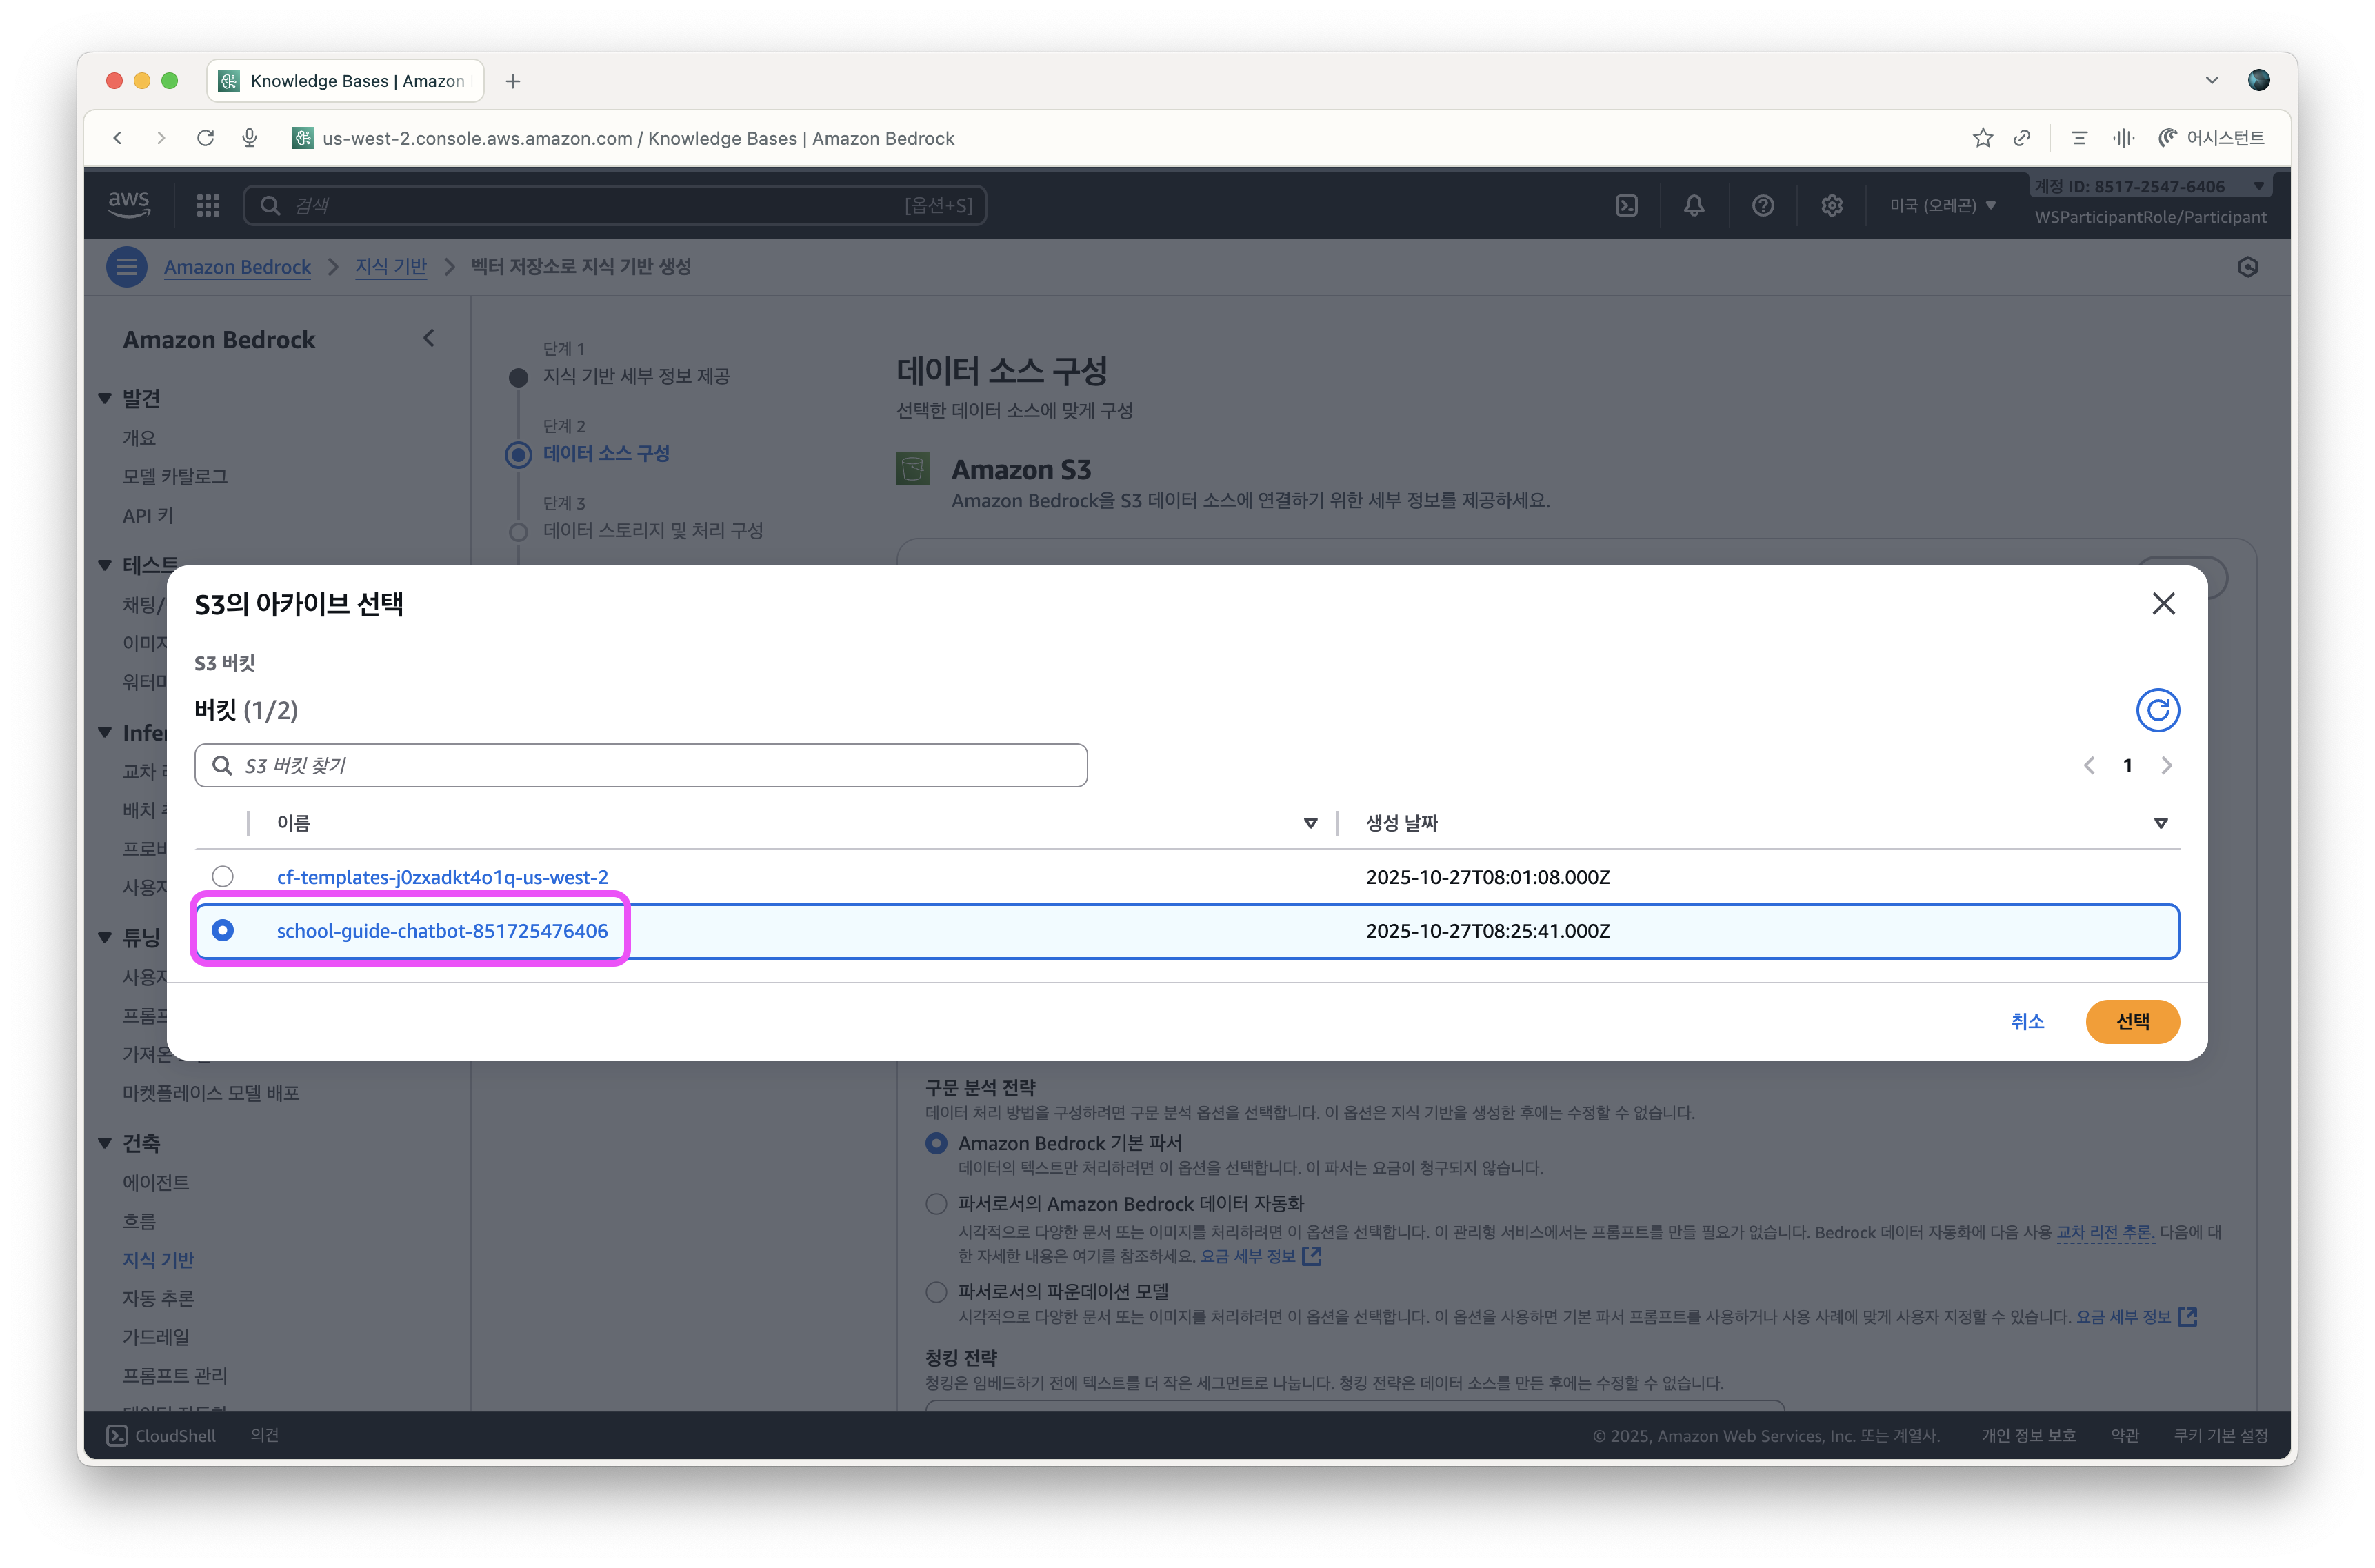Open the account ID dropdown menu
Screen dimensions: 2375x1568
[2150, 186]
